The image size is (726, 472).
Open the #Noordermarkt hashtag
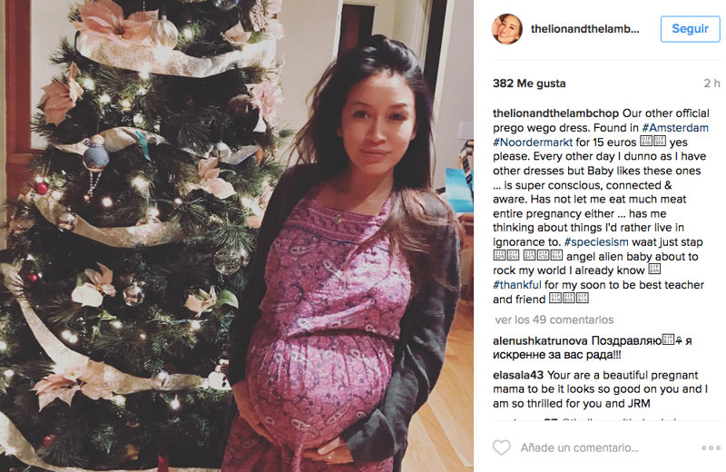[533, 143]
